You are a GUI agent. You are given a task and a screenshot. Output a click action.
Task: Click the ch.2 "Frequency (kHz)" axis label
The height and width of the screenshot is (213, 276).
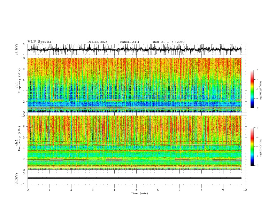pyautogui.click(x=20, y=139)
